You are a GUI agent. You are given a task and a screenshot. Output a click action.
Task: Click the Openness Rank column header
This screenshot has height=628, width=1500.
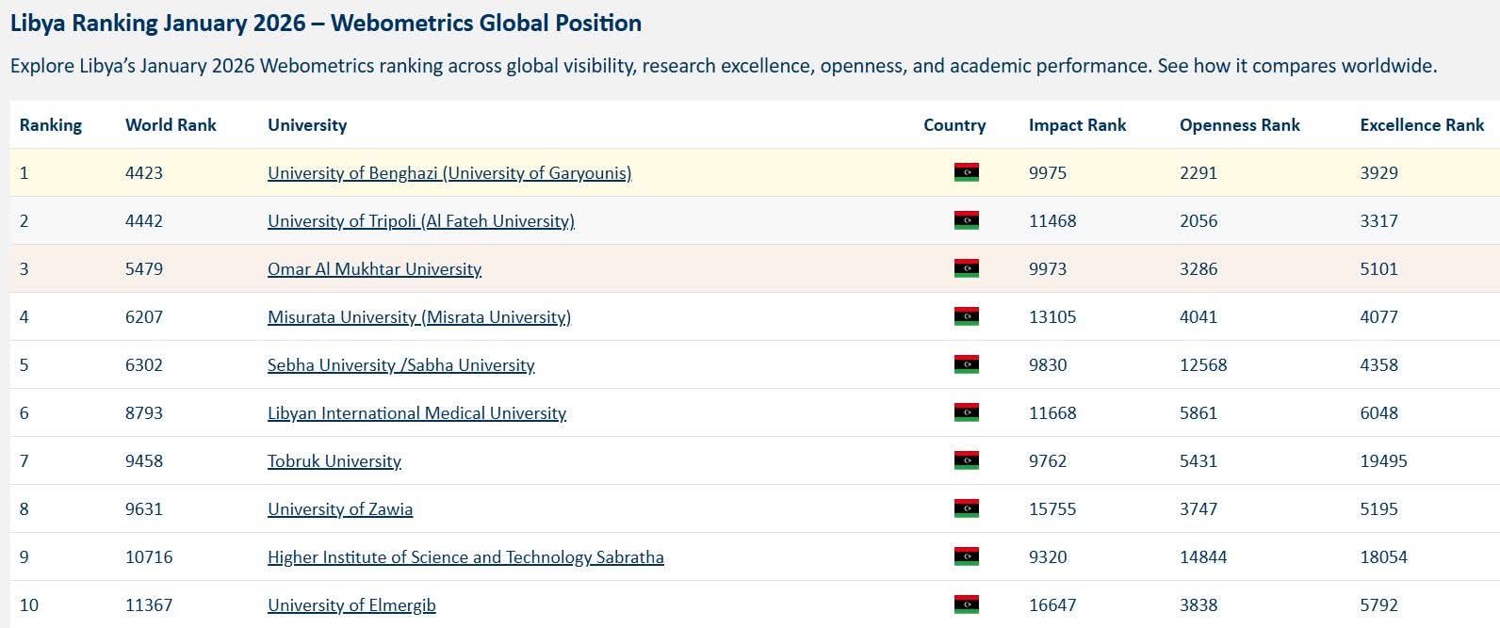(x=1240, y=125)
